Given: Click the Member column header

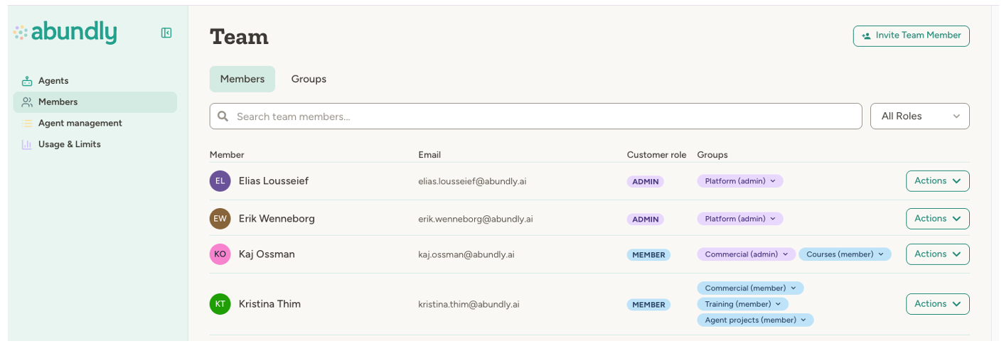Looking at the screenshot, I should (x=227, y=154).
